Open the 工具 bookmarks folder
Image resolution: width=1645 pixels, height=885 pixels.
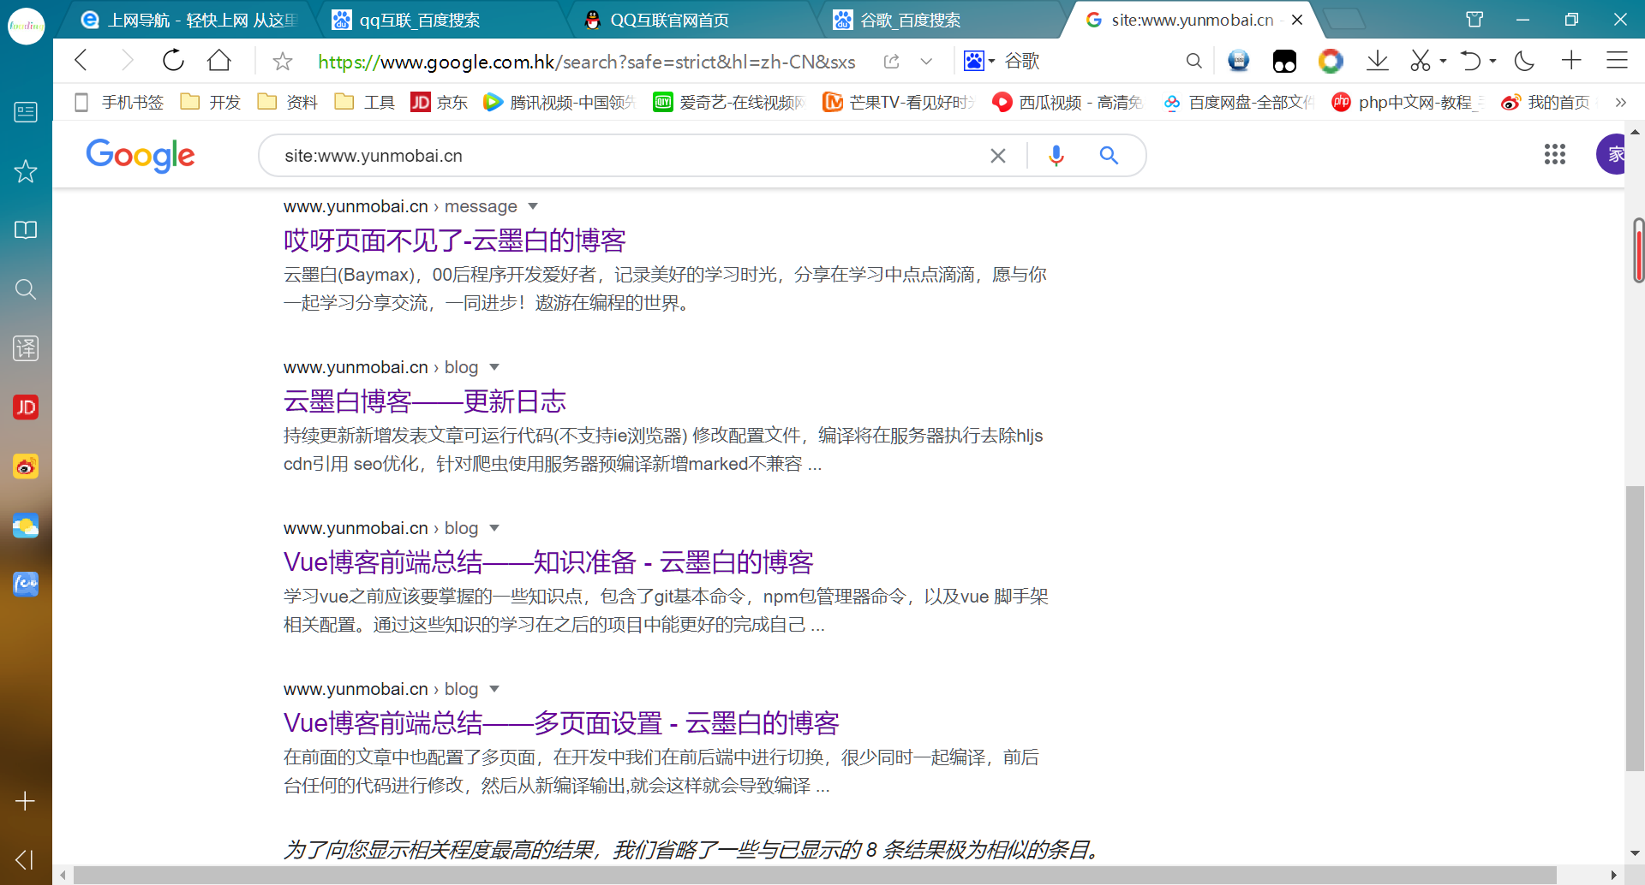pos(365,103)
